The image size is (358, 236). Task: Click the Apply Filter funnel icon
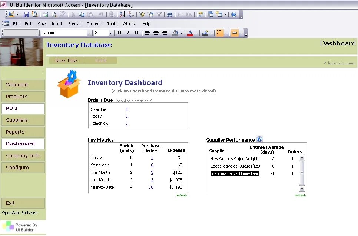pyautogui.click(x=159, y=14)
